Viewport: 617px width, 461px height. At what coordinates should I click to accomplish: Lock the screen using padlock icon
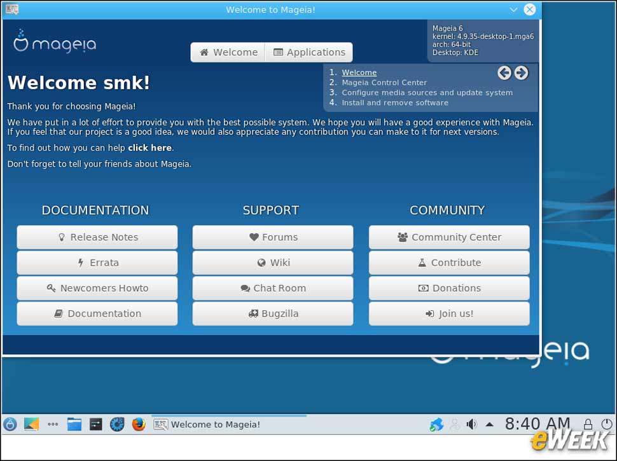(x=588, y=424)
